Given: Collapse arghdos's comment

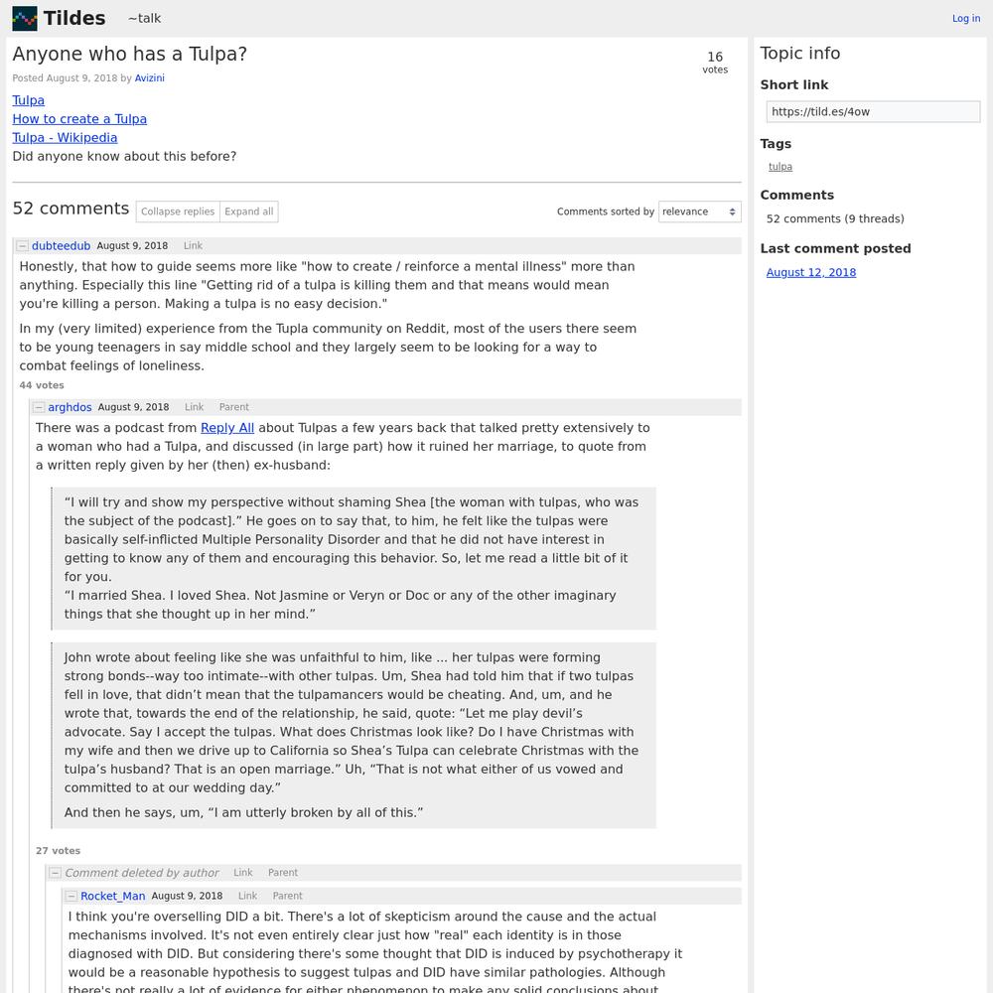Looking at the screenshot, I should point(39,407).
